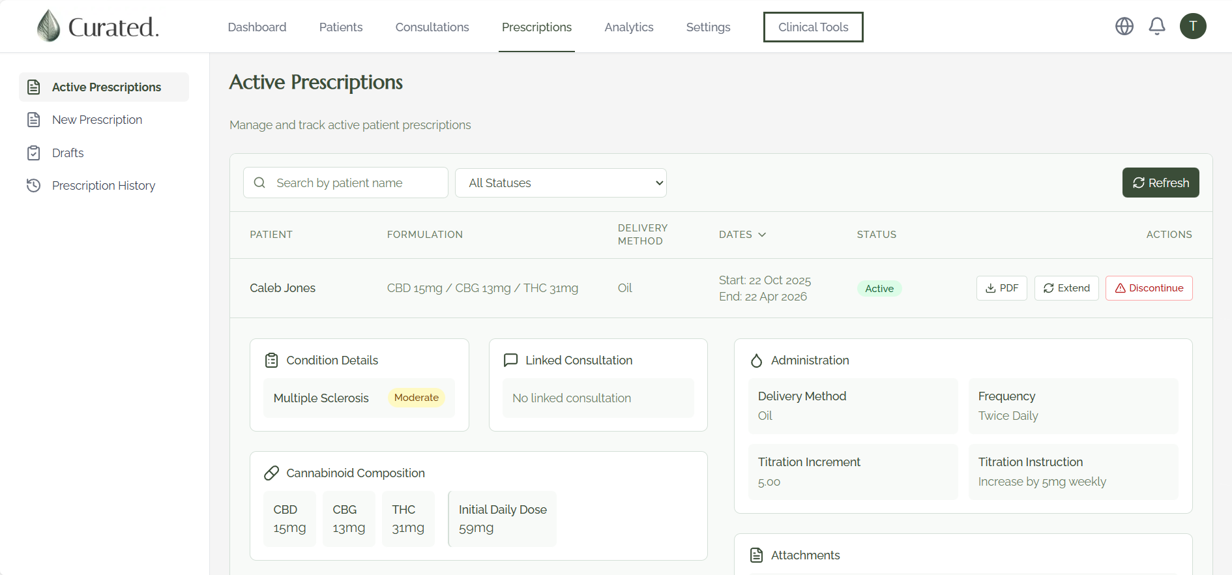This screenshot has width=1232, height=575.
Task: Go to Dashboard tab
Action: tap(257, 27)
